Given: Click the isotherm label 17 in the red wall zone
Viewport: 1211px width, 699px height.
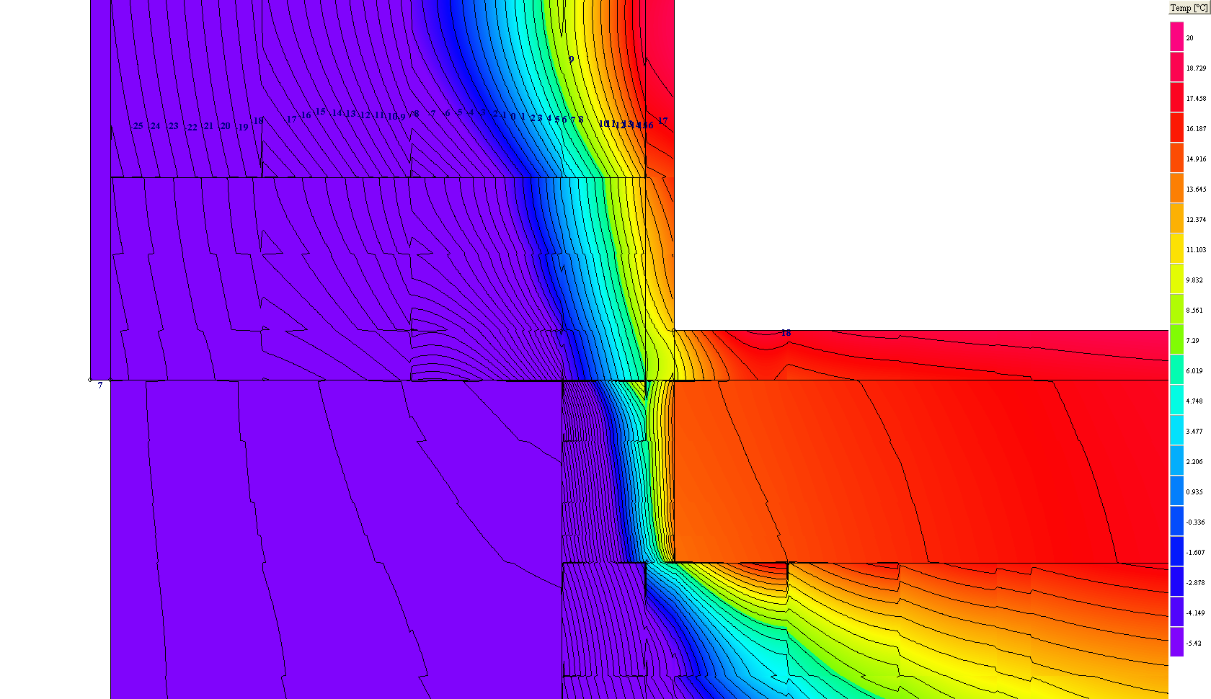Looking at the screenshot, I should tap(662, 121).
